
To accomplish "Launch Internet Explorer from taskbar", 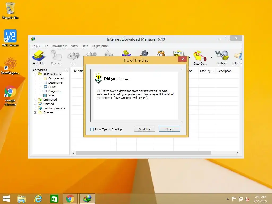I will pos(38,199).
